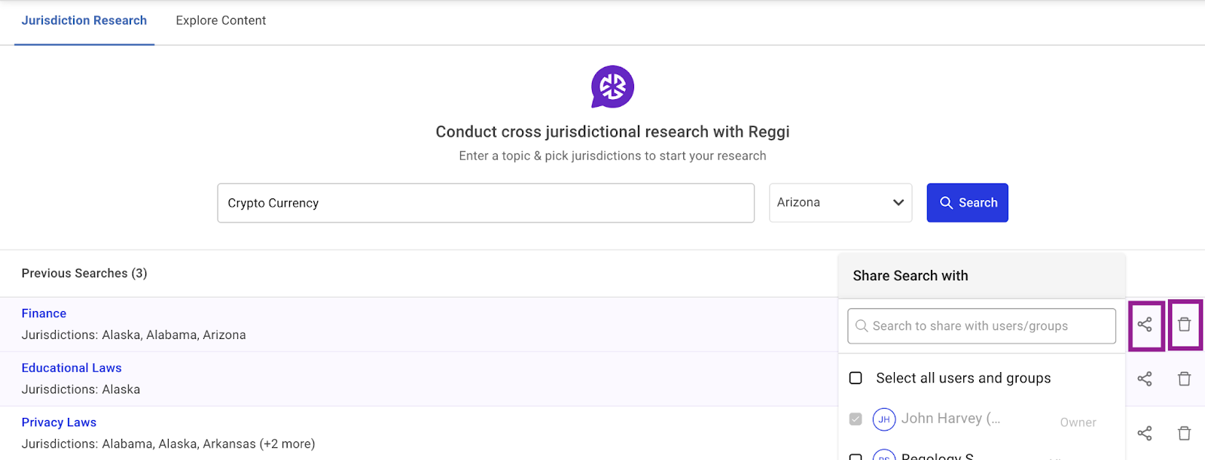Delete the Privacy Laws search

coord(1184,433)
